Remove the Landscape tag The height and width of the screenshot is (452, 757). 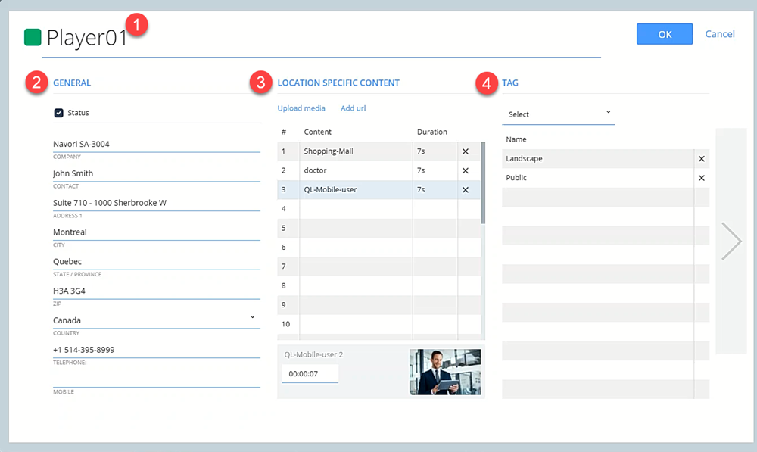701,159
